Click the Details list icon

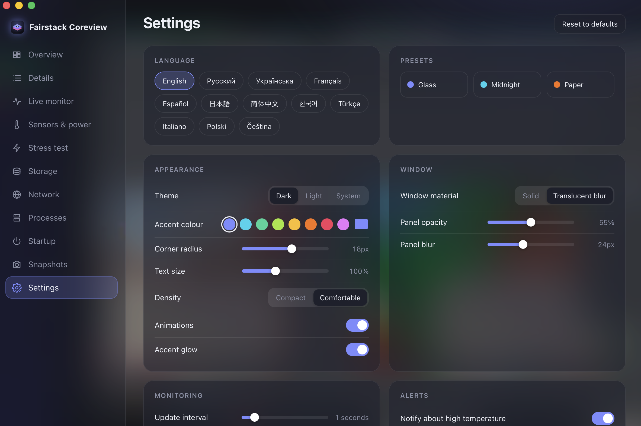17,78
